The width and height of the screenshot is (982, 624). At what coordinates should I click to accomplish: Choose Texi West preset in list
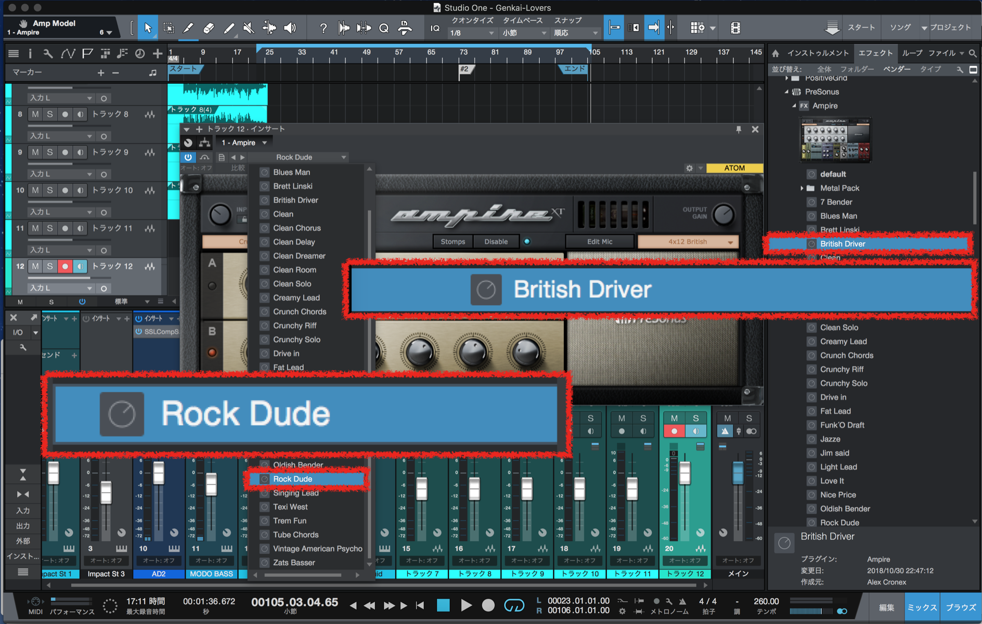290,506
